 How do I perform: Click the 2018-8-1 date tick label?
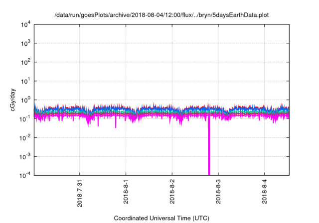tap(126, 192)
